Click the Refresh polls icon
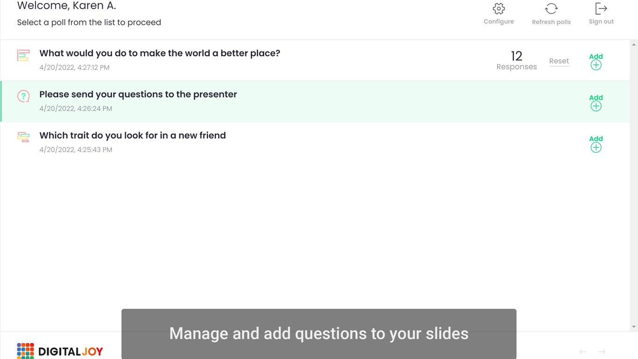This screenshot has width=638, height=359. [x=551, y=9]
